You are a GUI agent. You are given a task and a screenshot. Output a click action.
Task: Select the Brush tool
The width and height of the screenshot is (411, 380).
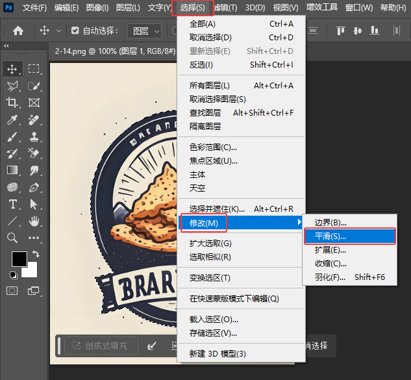pos(12,136)
